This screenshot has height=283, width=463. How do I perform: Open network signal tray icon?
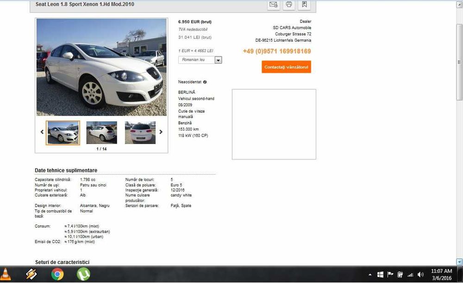pyautogui.click(x=410, y=275)
